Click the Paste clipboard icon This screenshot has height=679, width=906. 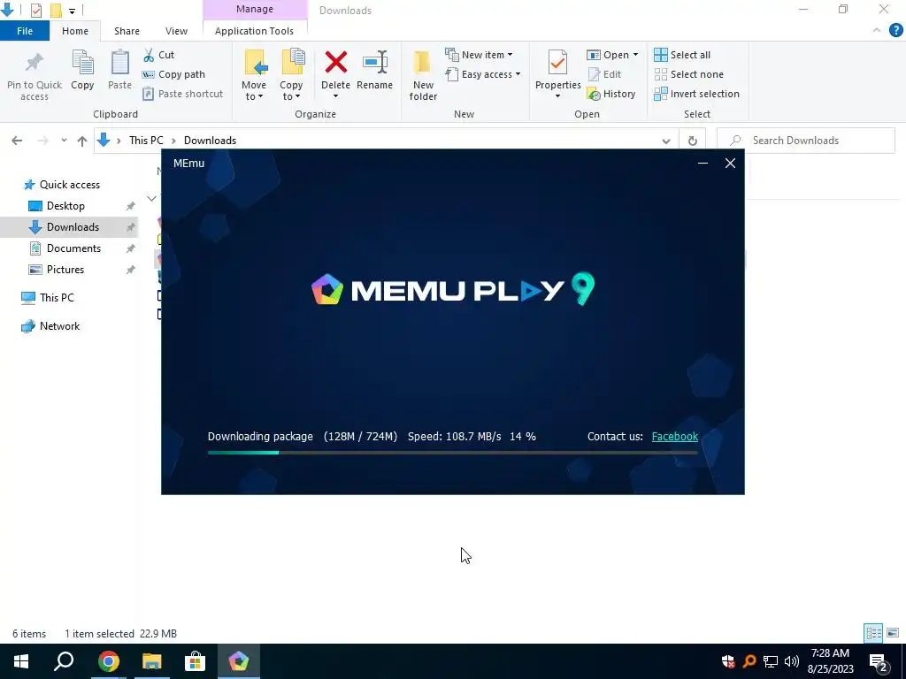pyautogui.click(x=119, y=63)
